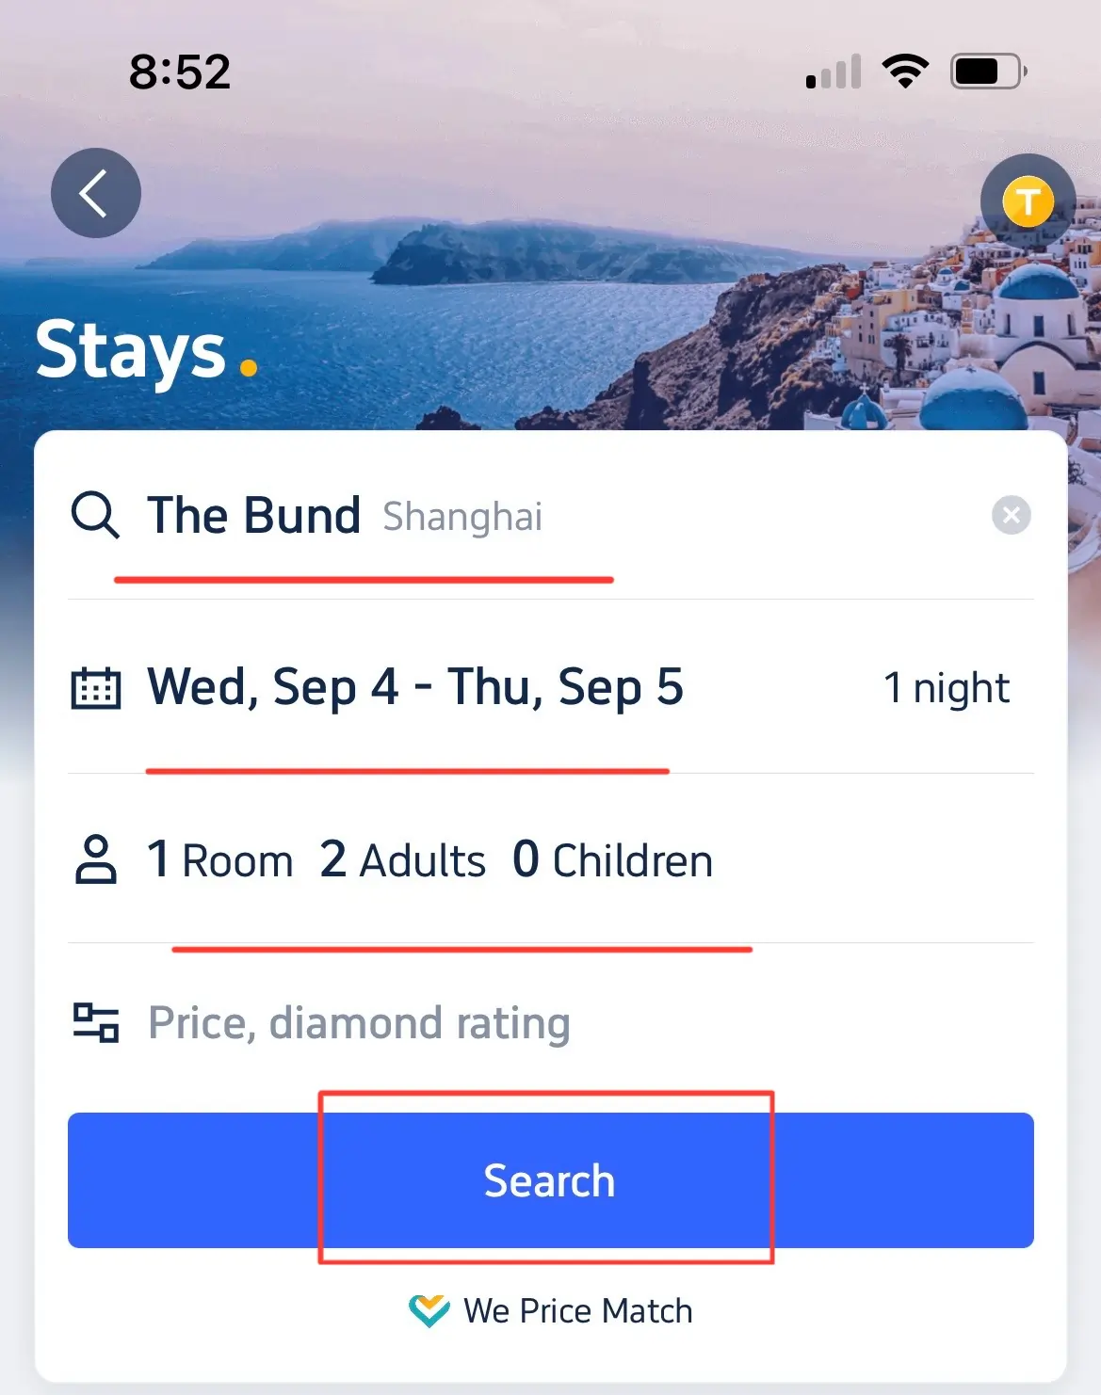Edit The Bund destination field
The height and width of the screenshot is (1395, 1101).
tap(254, 516)
